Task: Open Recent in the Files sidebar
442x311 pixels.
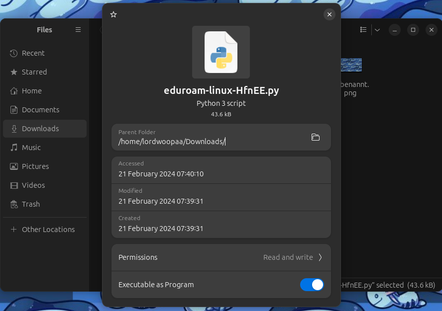Action: click(45, 53)
